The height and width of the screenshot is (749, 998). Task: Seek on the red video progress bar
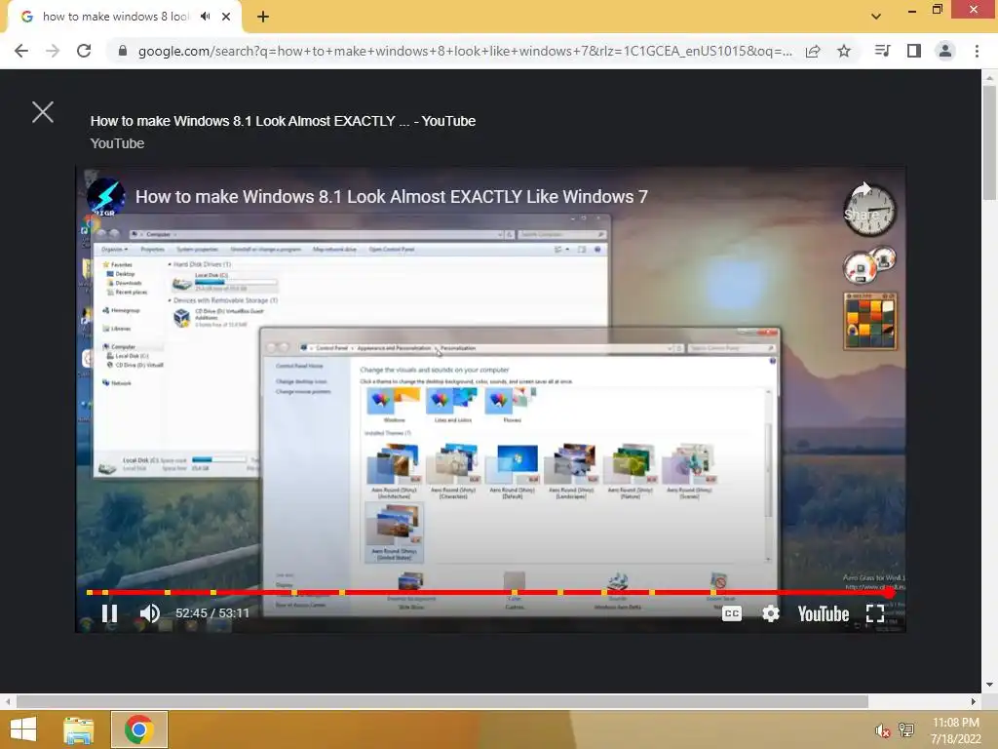coord(490,592)
